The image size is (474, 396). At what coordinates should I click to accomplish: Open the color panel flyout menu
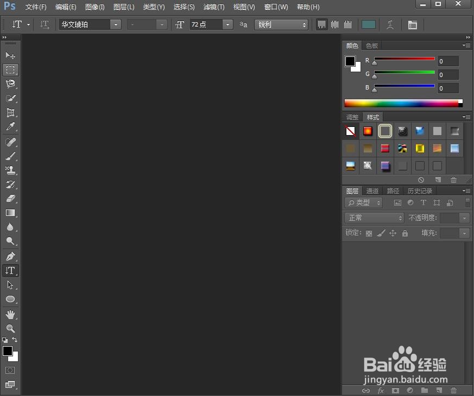tap(466, 46)
